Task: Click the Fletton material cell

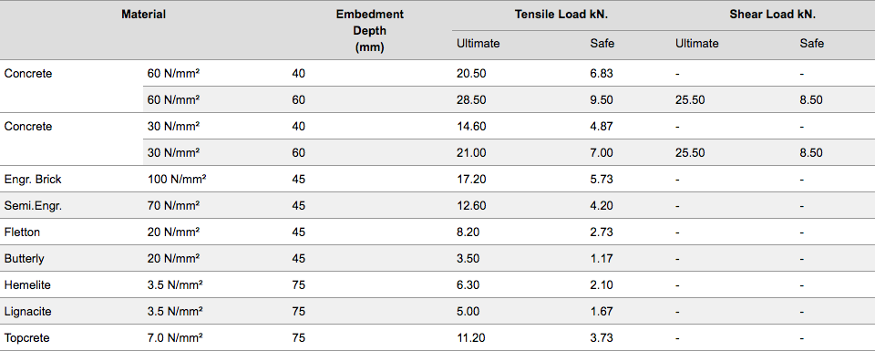Action: point(22,232)
